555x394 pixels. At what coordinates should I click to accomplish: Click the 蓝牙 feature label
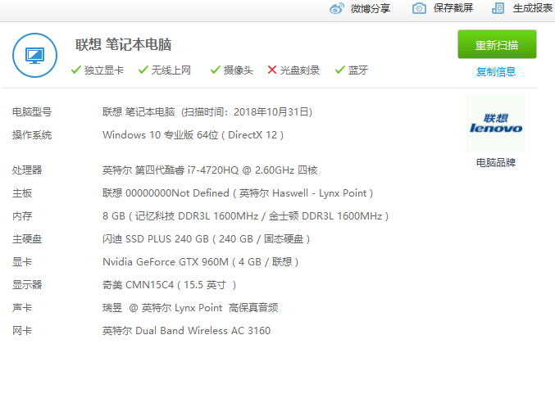pyautogui.click(x=358, y=70)
